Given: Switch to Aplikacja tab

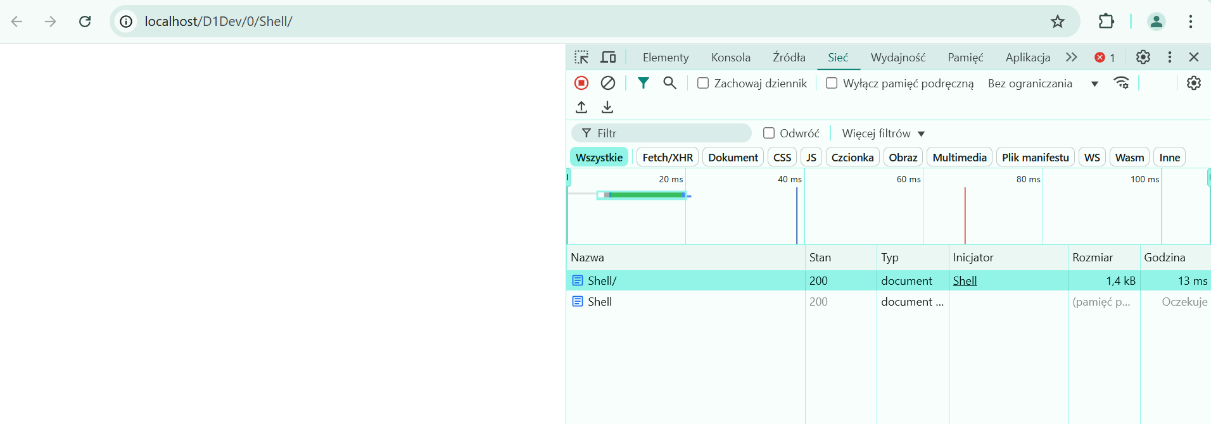Looking at the screenshot, I should [1028, 58].
